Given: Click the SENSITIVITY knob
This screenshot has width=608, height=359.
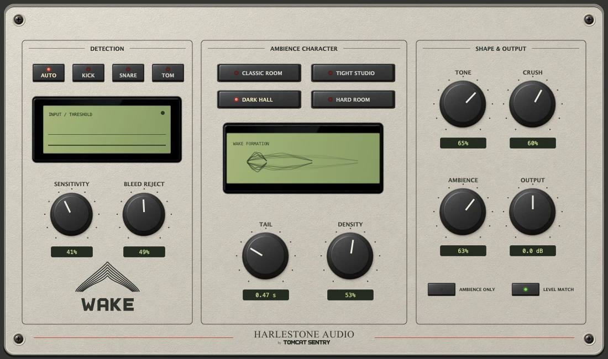Looking at the screenshot, I should (71, 214).
